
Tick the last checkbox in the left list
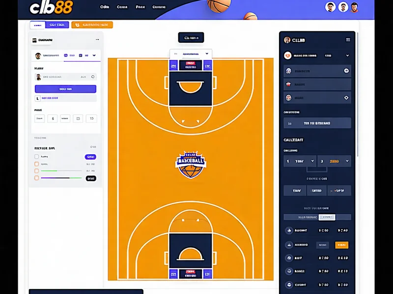37,178
